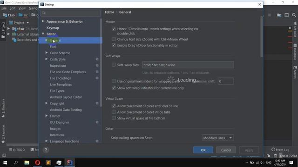Select Live Templates settings page

(61, 84)
